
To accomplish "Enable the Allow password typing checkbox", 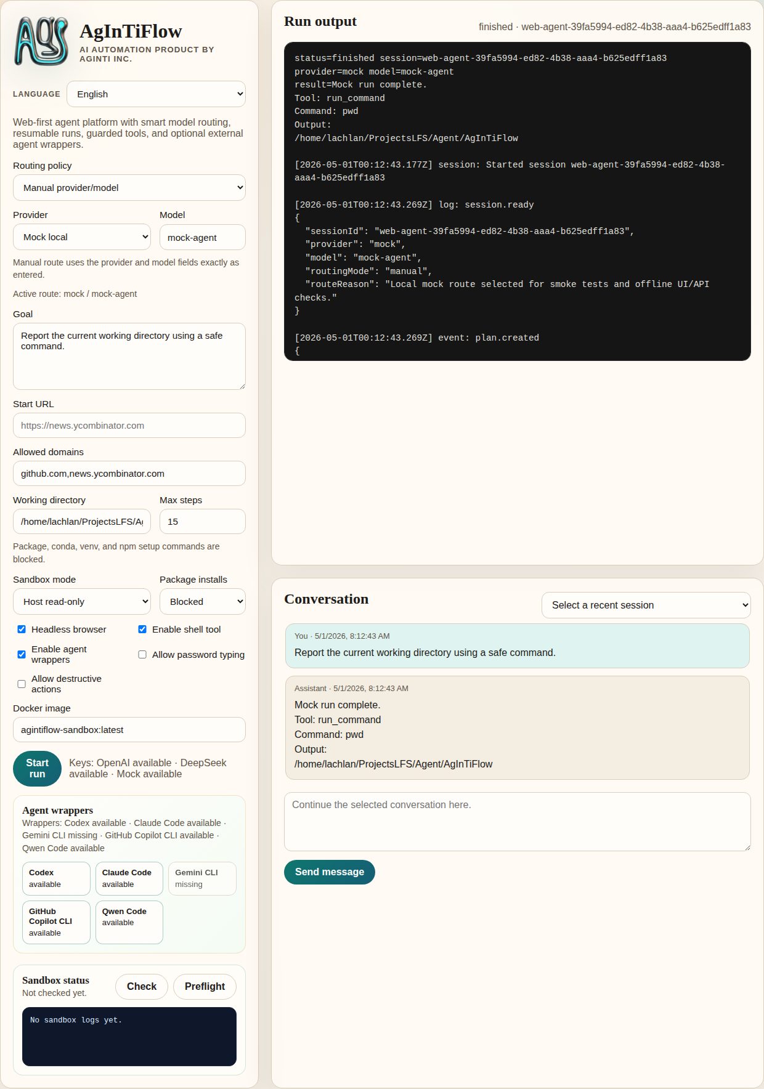I will (x=142, y=655).
